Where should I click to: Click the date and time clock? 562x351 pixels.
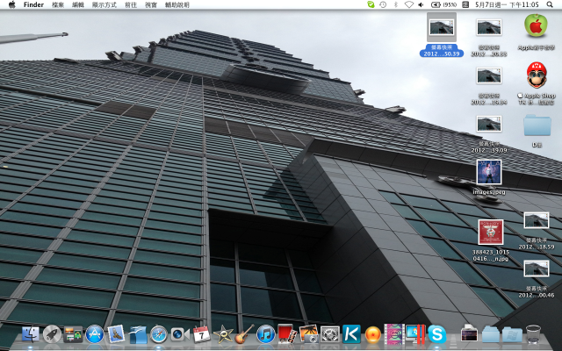(x=507, y=4)
